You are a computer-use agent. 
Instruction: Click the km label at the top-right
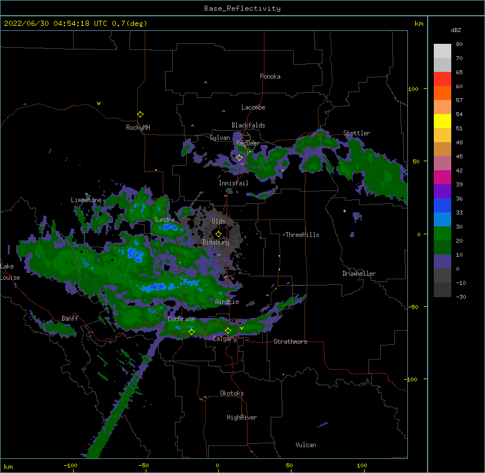[x=419, y=24]
